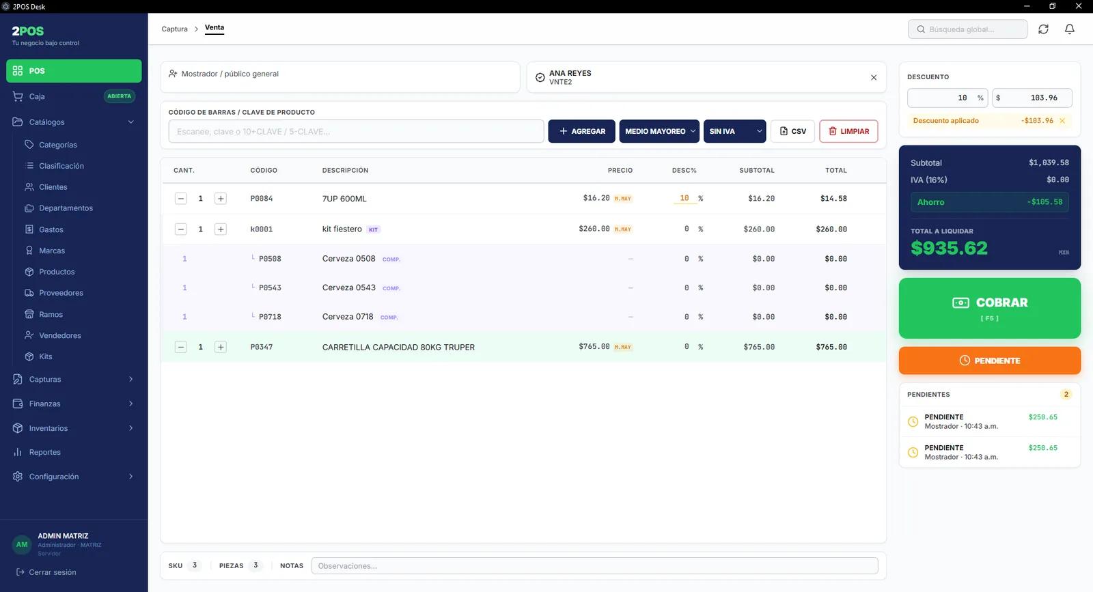
Task: Decrease quantity of CARRETILLA CAPACIDAD 80KG TRUPER
Action: point(181,347)
